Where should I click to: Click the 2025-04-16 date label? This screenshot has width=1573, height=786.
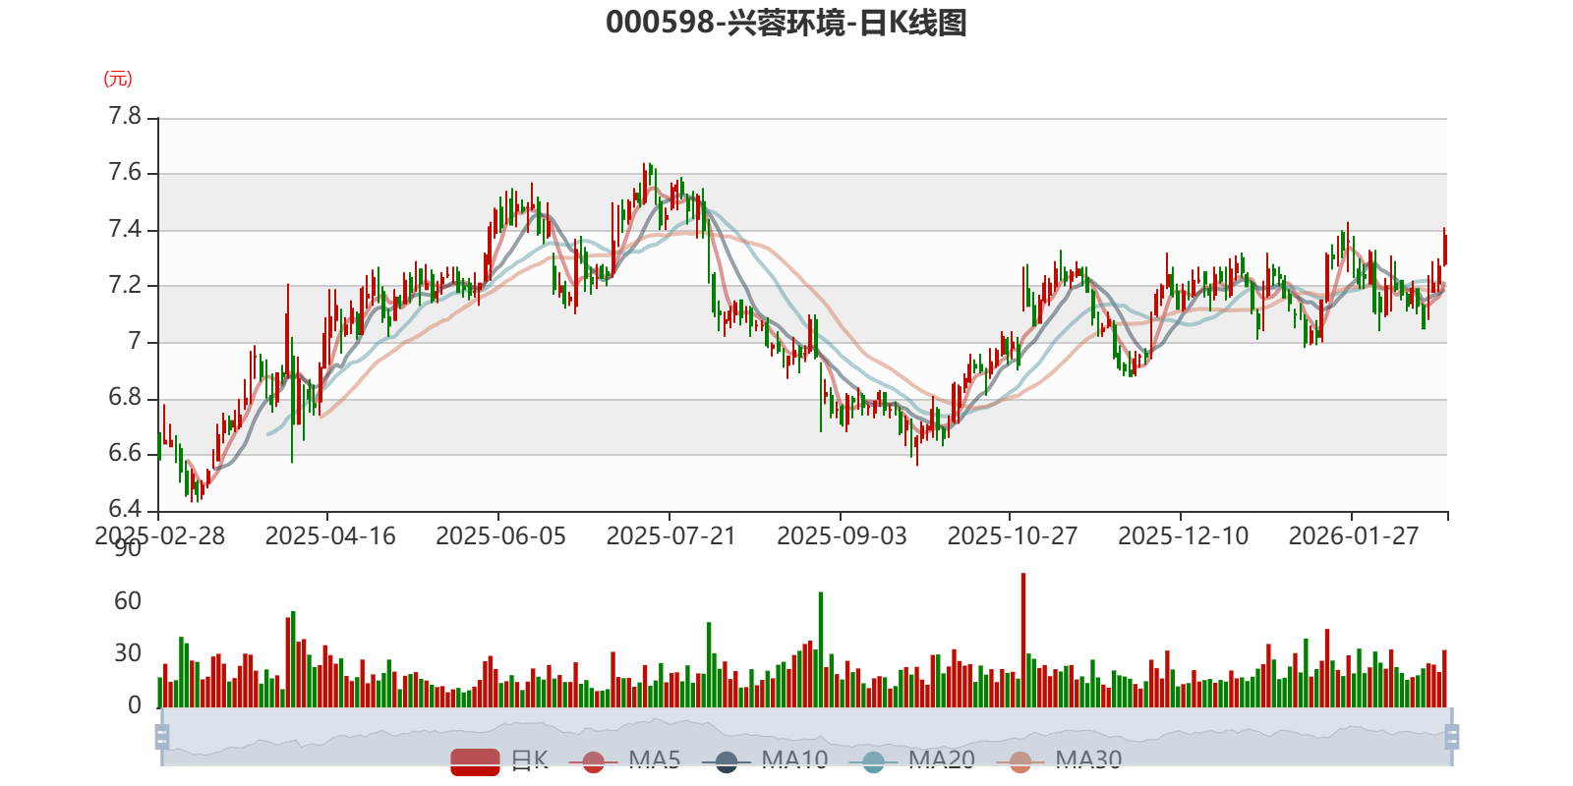[330, 536]
